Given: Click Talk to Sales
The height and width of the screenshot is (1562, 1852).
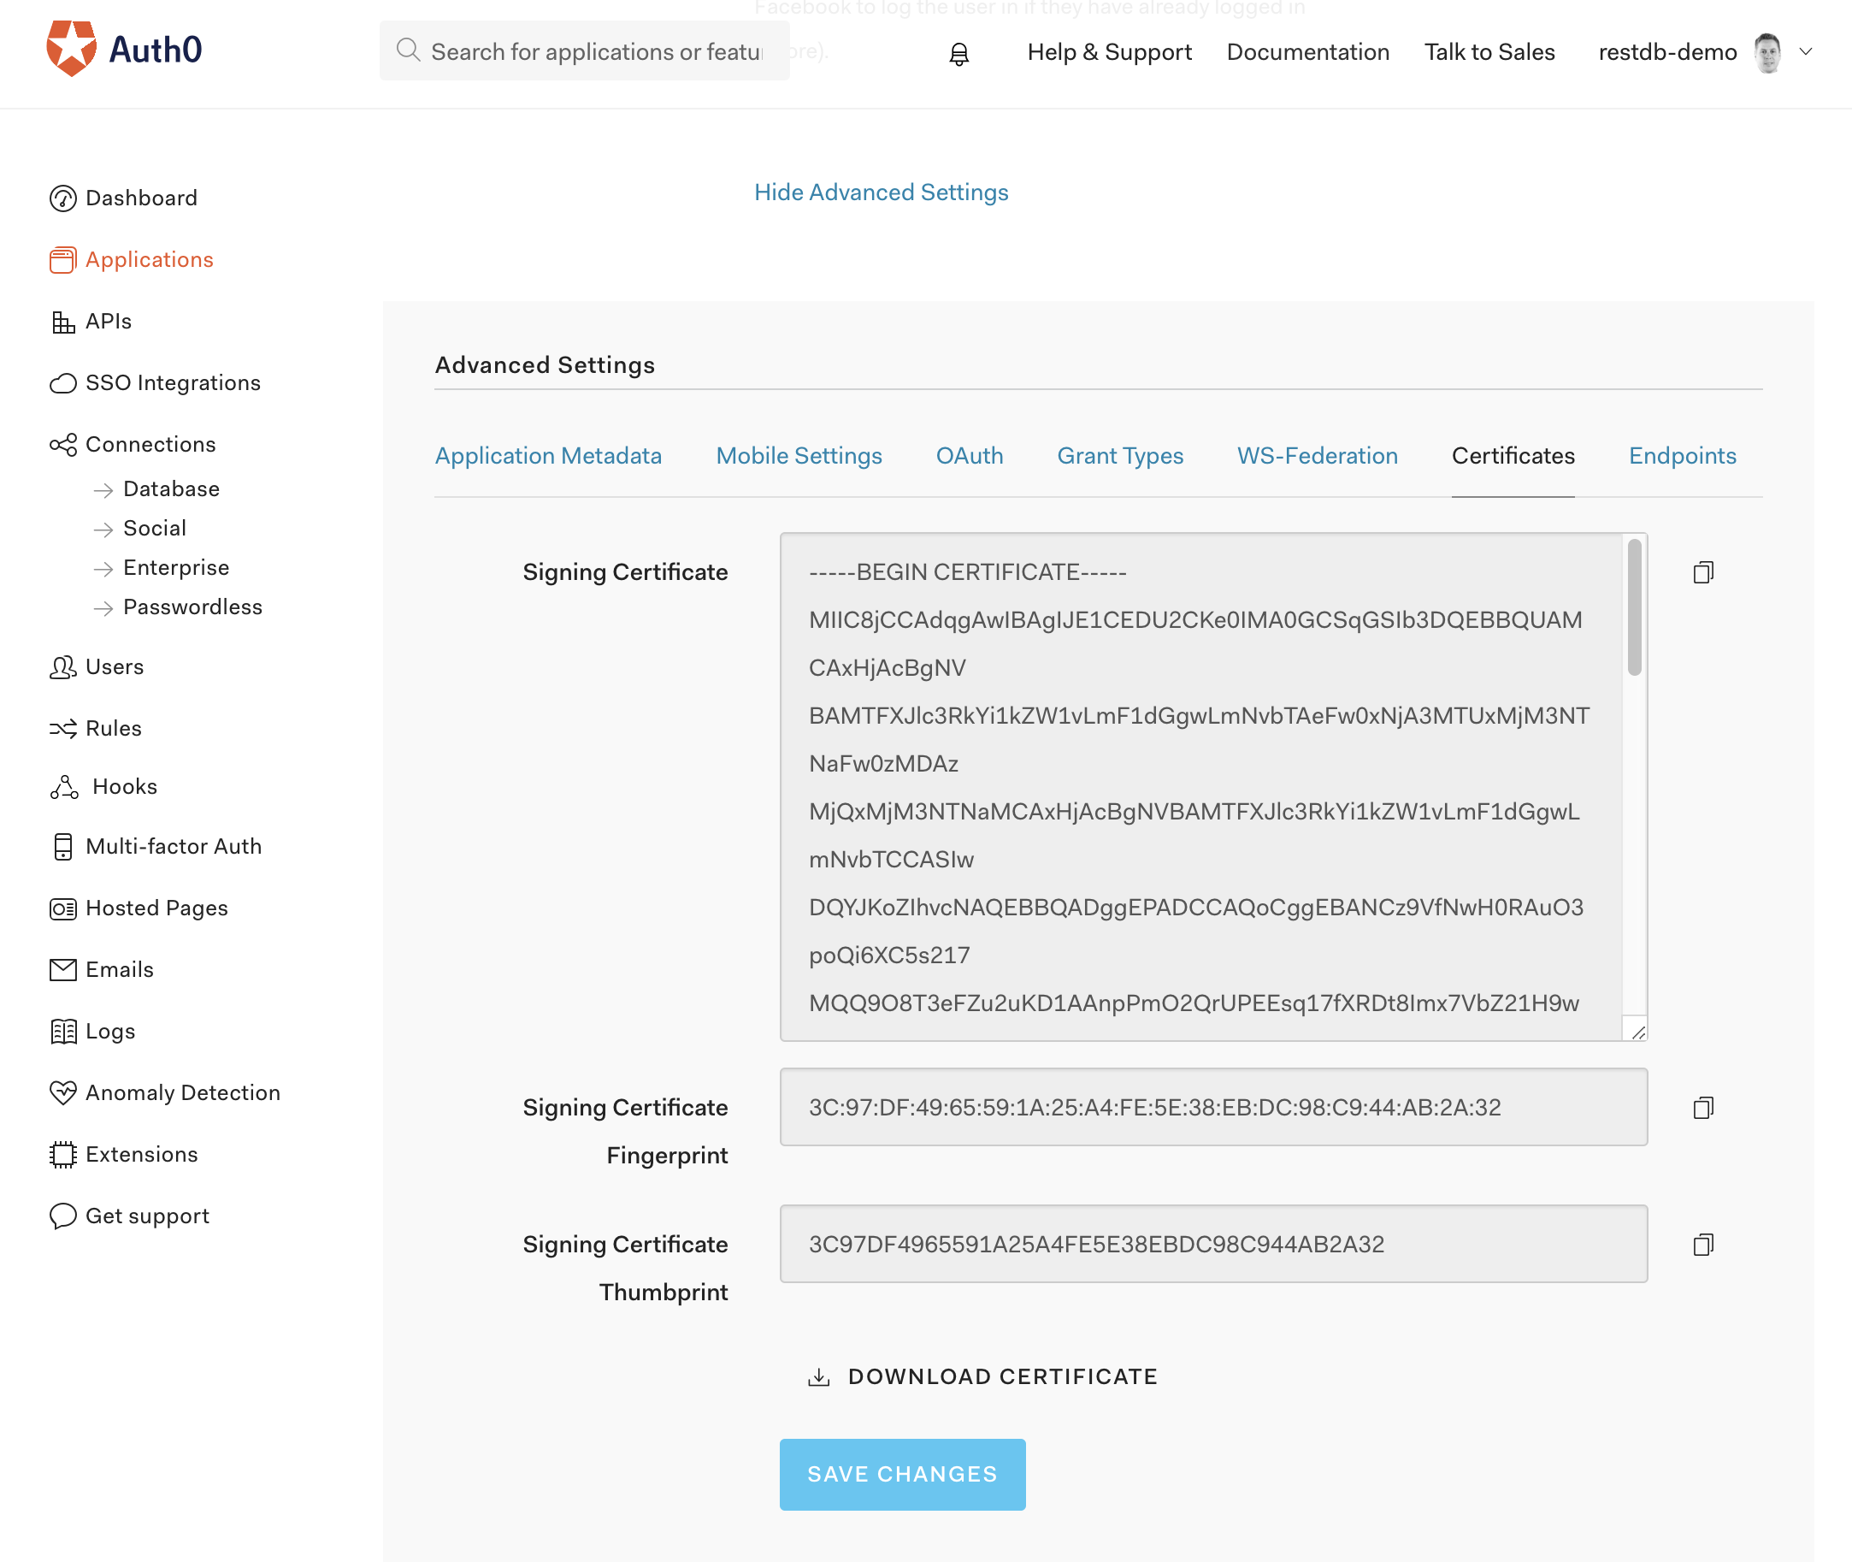Looking at the screenshot, I should pyautogui.click(x=1489, y=52).
